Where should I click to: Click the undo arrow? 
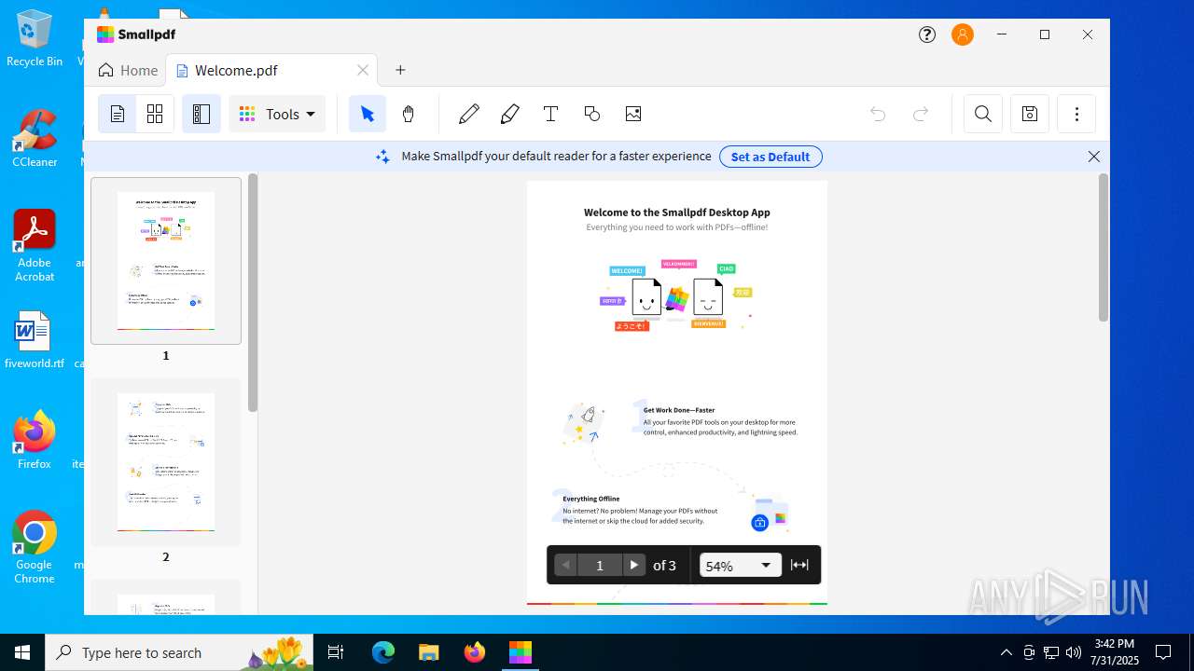[878, 114]
